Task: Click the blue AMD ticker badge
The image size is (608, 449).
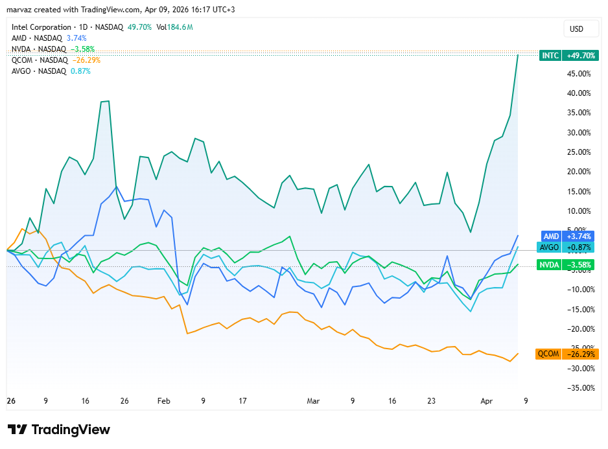Action: [x=550, y=236]
